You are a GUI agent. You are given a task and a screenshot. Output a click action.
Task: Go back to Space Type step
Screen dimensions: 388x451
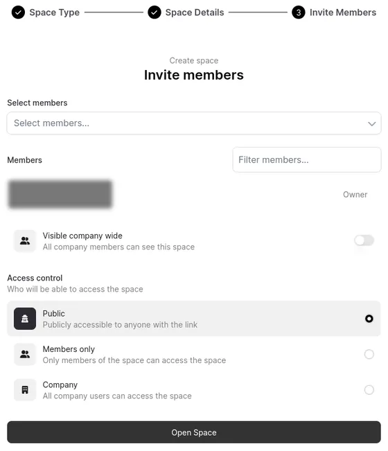tap(54, 12)
